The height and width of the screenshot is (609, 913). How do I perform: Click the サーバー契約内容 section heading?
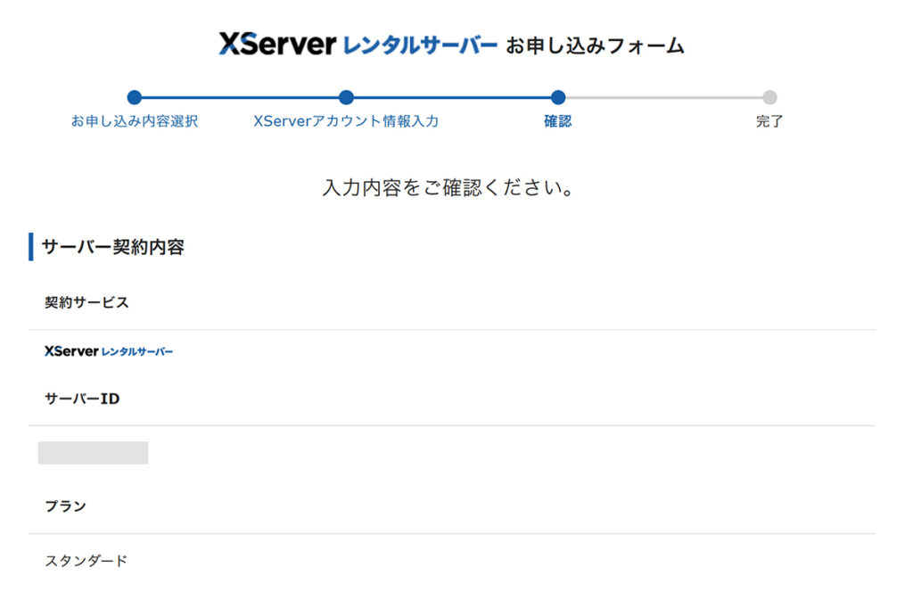[x=113, y=247]
